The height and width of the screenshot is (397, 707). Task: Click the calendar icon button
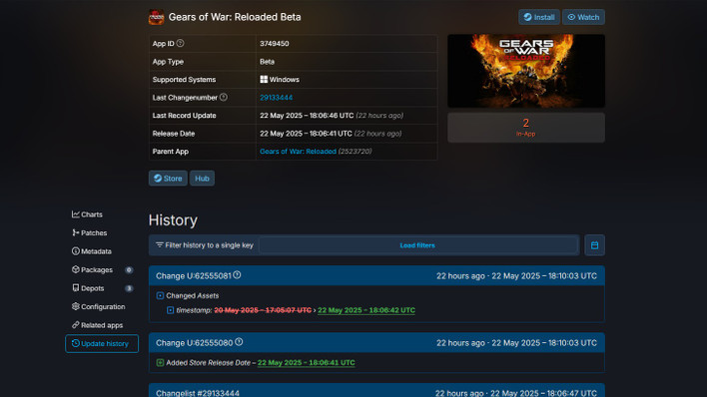594,245
